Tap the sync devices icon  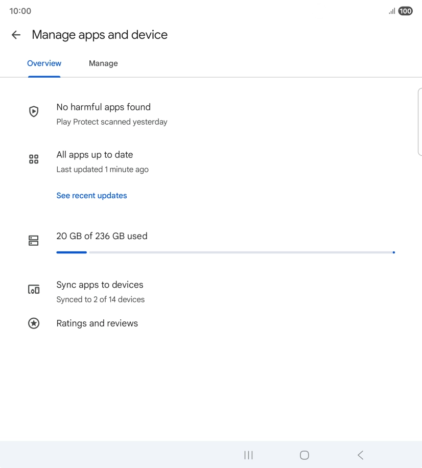tap(34, 290)
